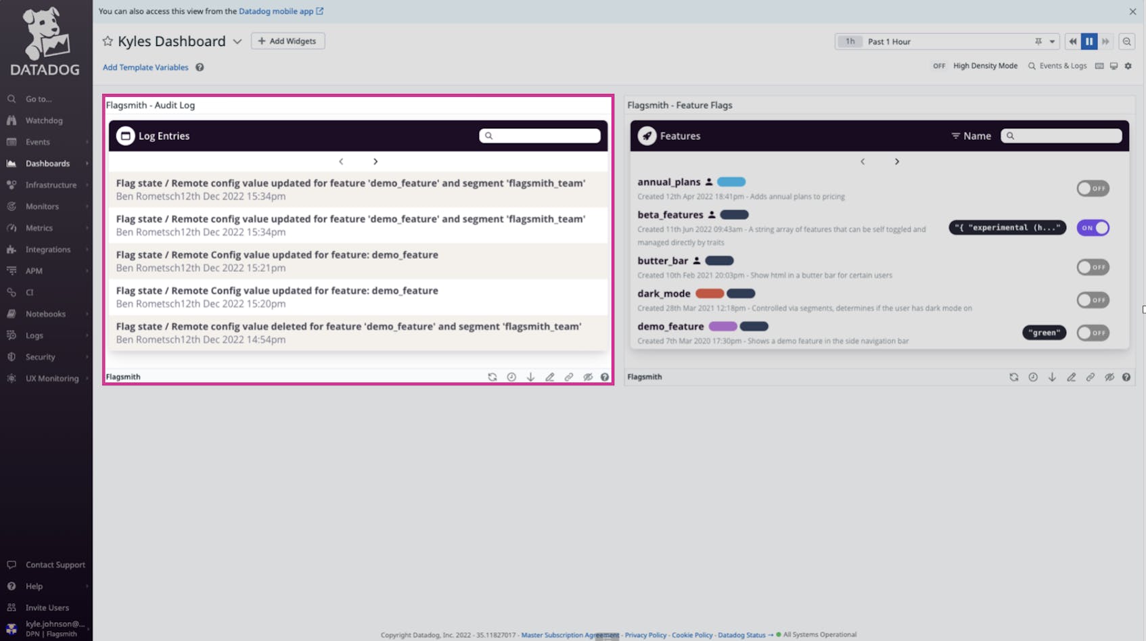Open help for the Features widget
Image resolution: width=1146 pixels, height=641 pixels.
tap(1126, 377)
